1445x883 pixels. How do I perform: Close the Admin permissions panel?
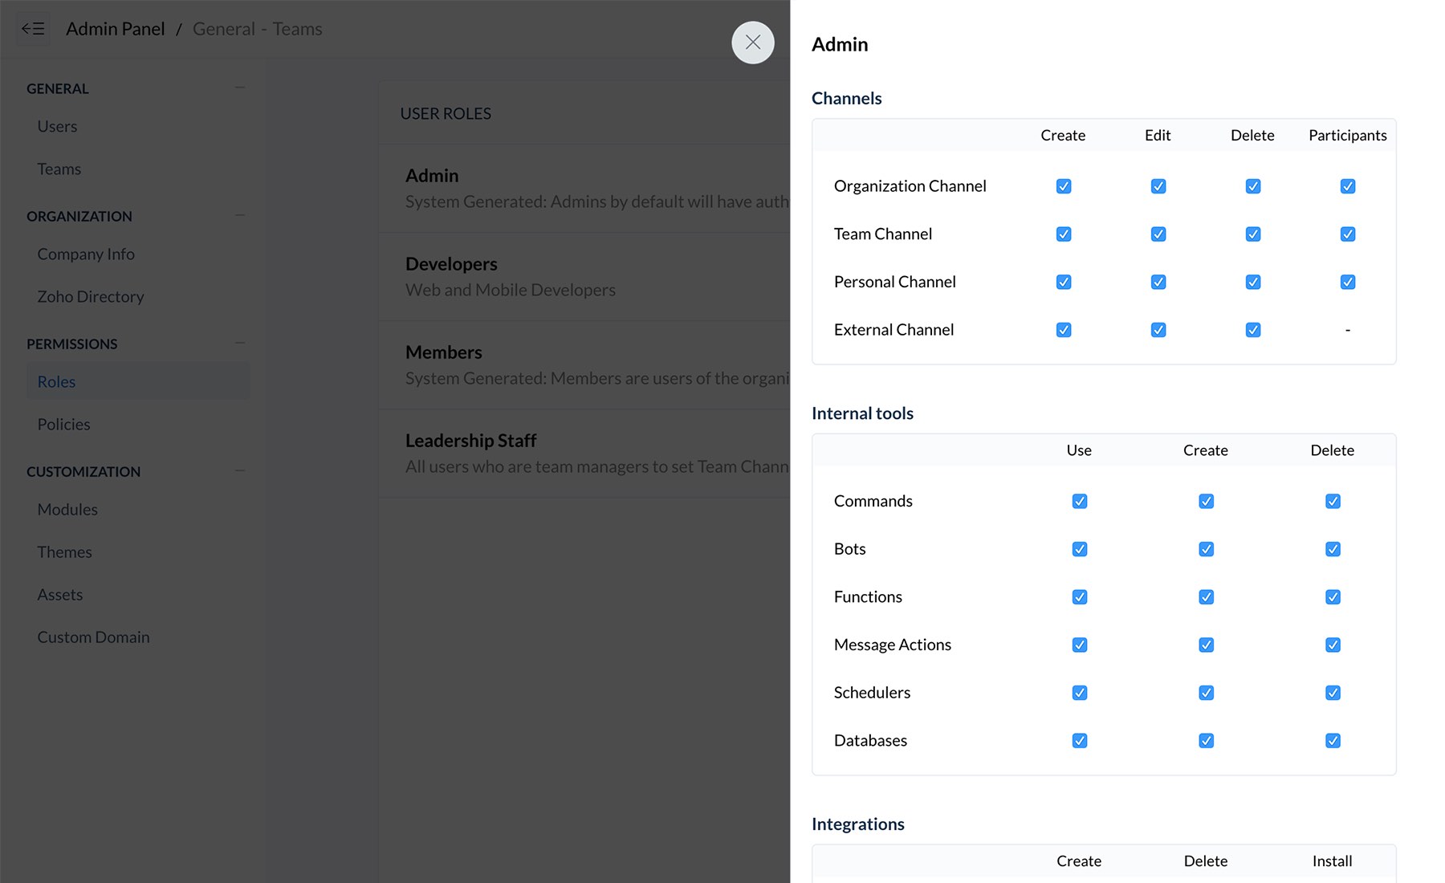point(752,43)
